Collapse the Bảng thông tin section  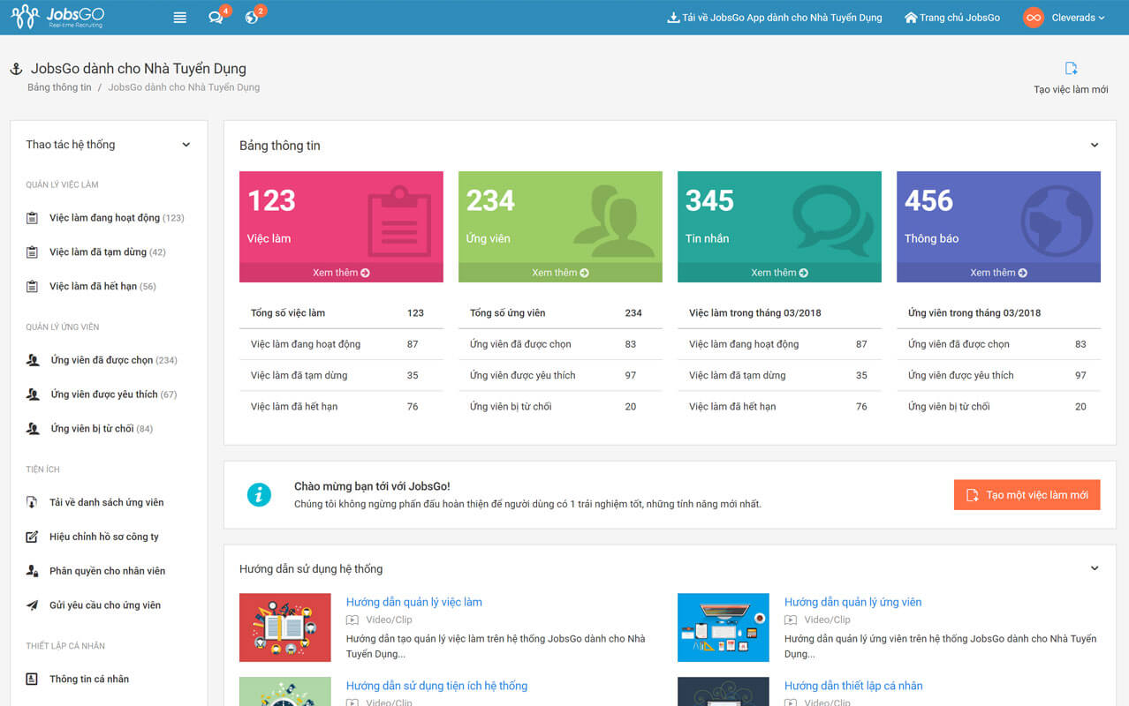pyautogui.click(x=1094, y=146)
